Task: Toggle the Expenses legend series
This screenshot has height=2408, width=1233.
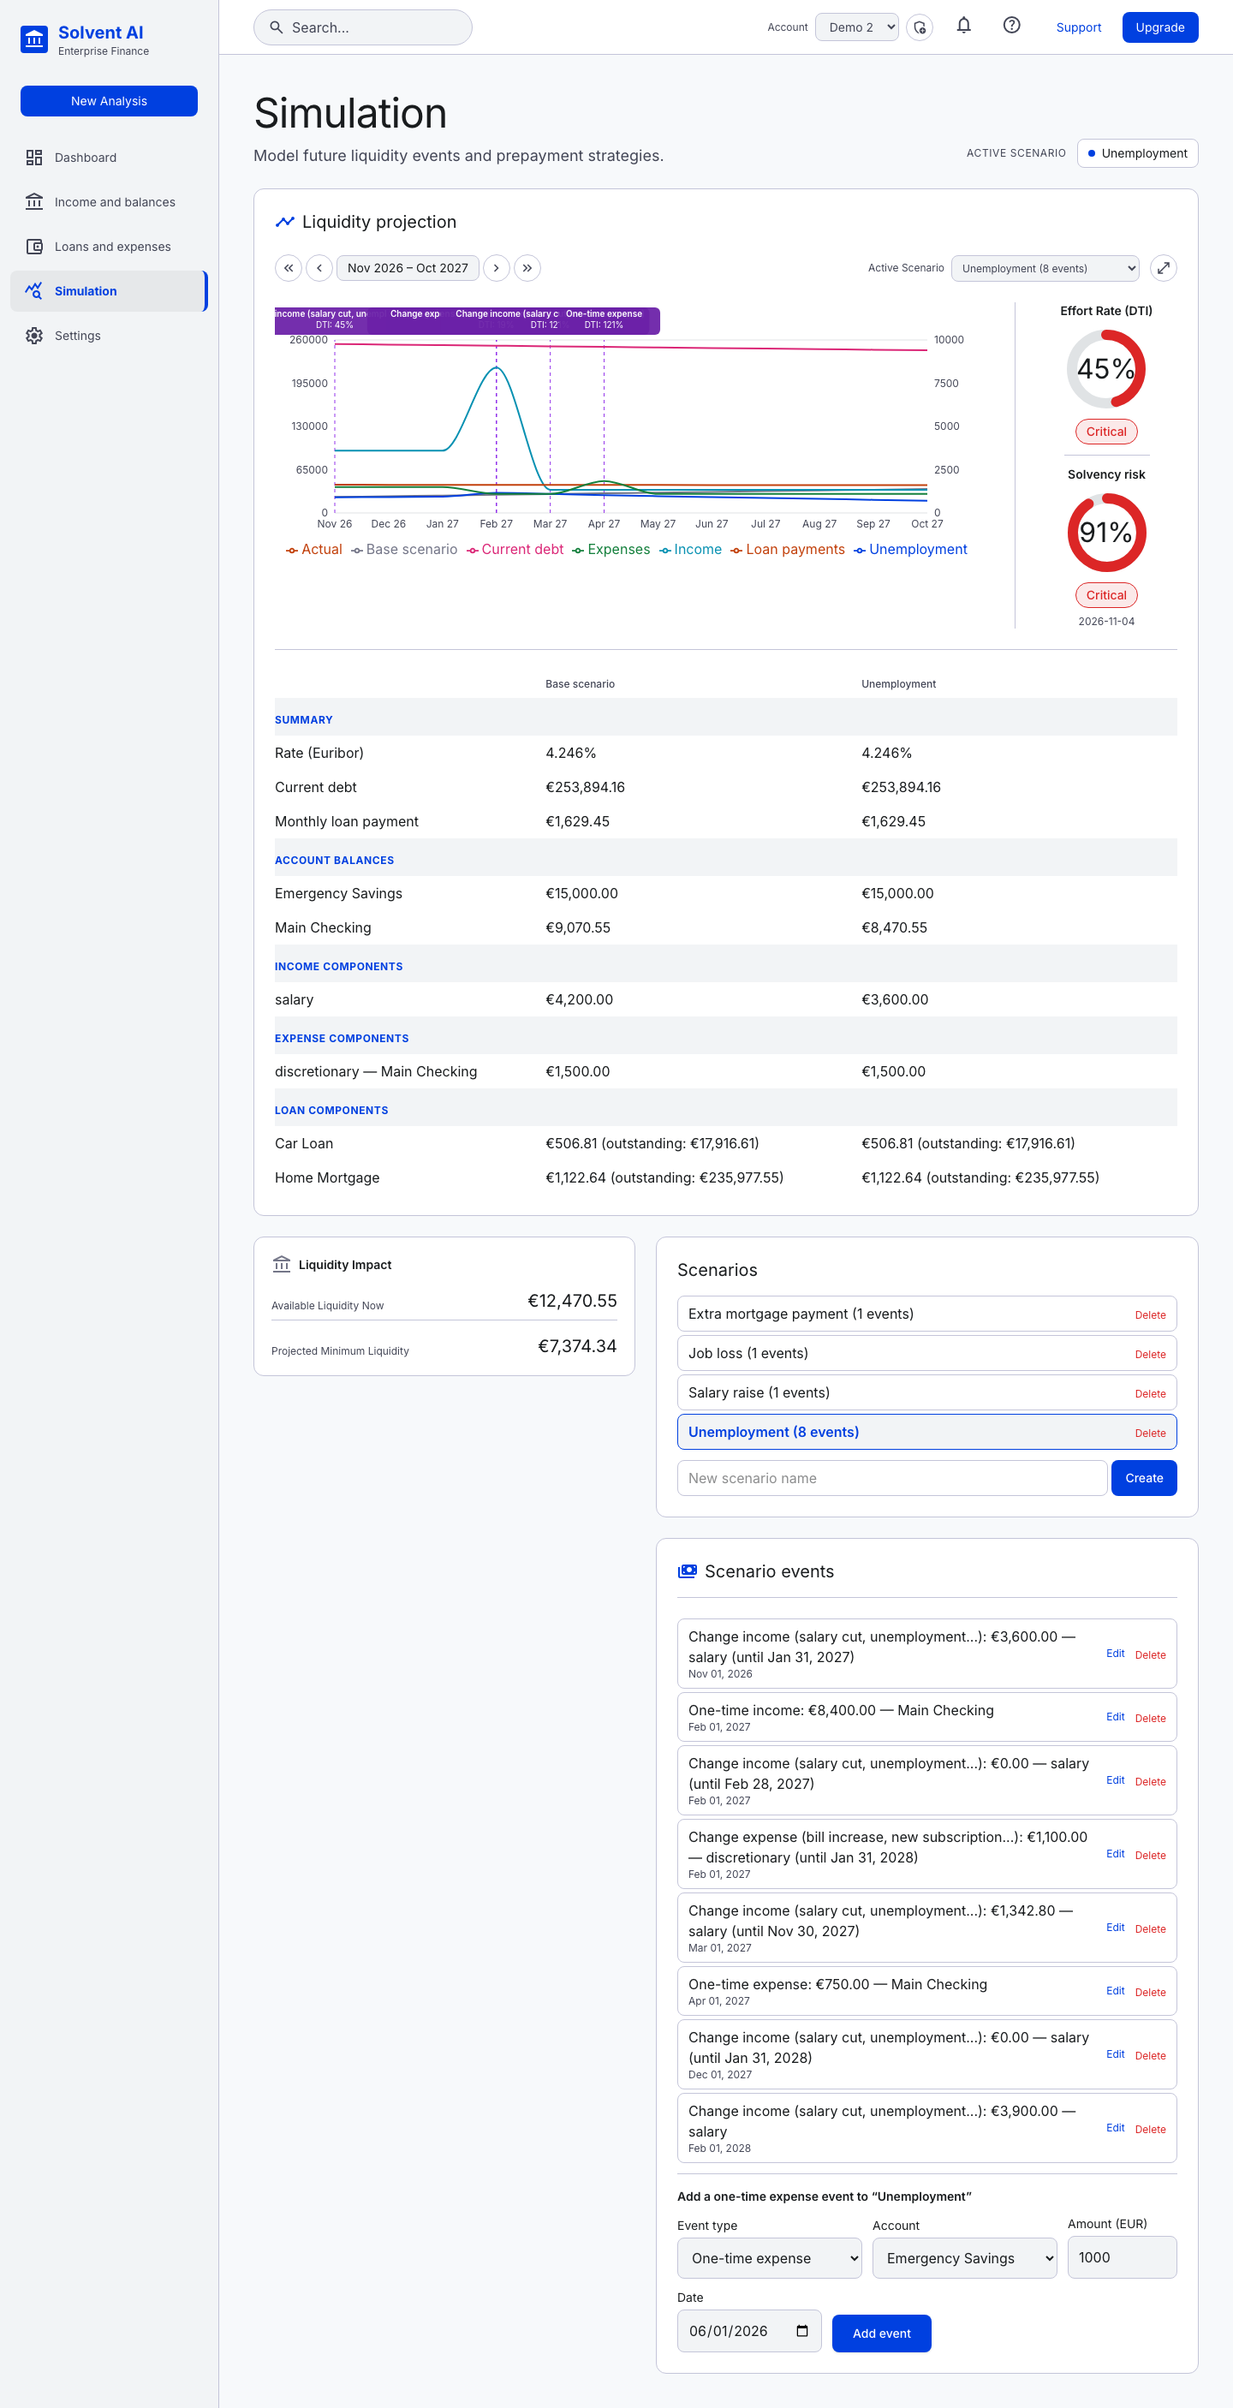Action: [x=611, y=550]
